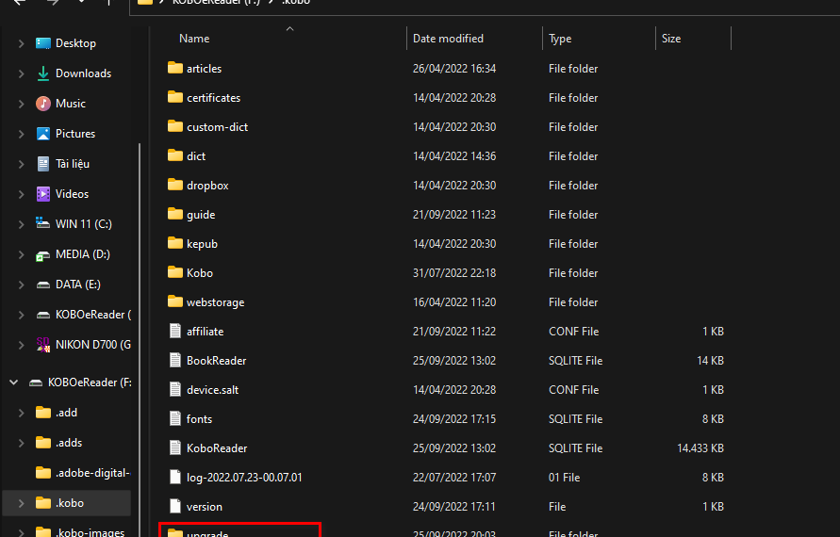Select the Kobo folder icon
840x537 pixels.
click(175, 272)
